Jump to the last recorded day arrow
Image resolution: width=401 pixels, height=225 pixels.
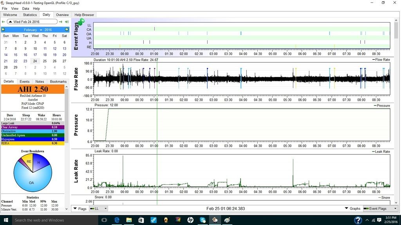coord(67,22)
